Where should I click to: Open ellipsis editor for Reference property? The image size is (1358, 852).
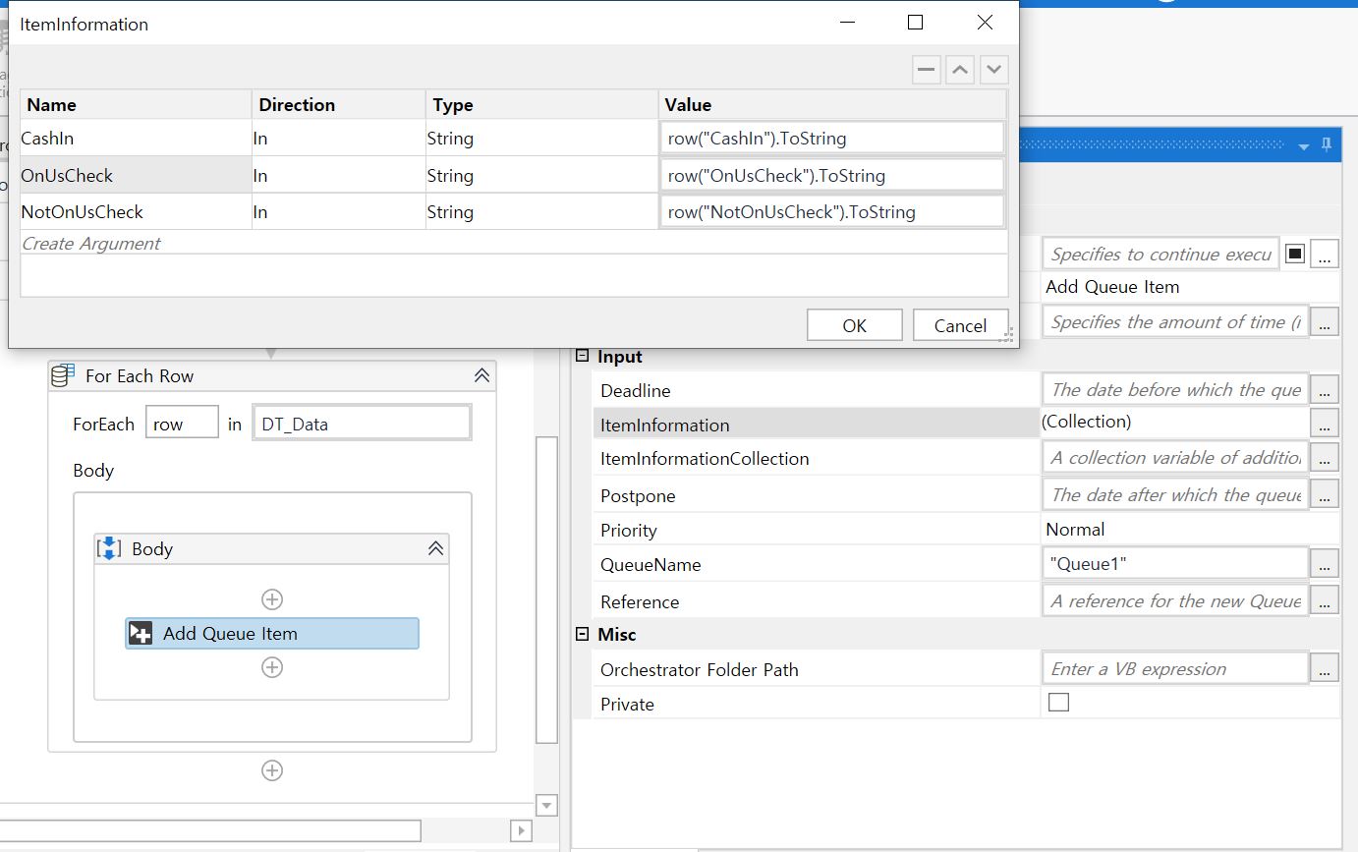[x=1325, y=600]
